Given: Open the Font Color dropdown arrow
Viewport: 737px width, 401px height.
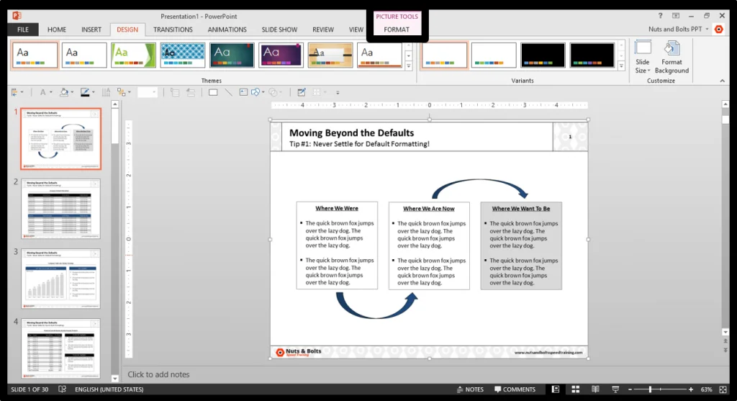Looking at the screenshot, I should pos(51,92).
